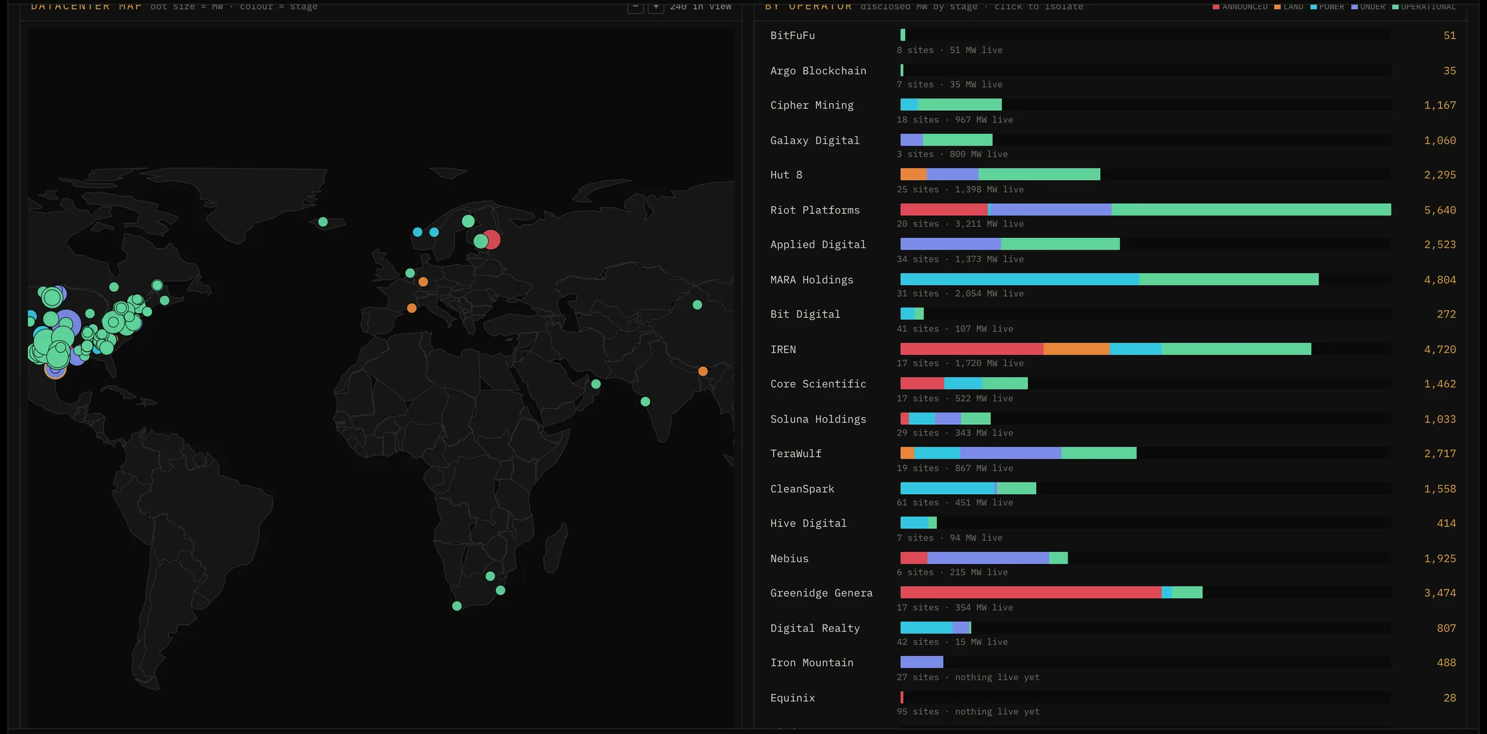
Task: Isolate Core Scientific operator
Action: 1113,390
